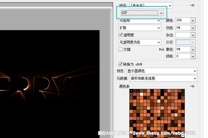
Task: Select the pale cream swatch in second row
Action: tap(141, 94)
